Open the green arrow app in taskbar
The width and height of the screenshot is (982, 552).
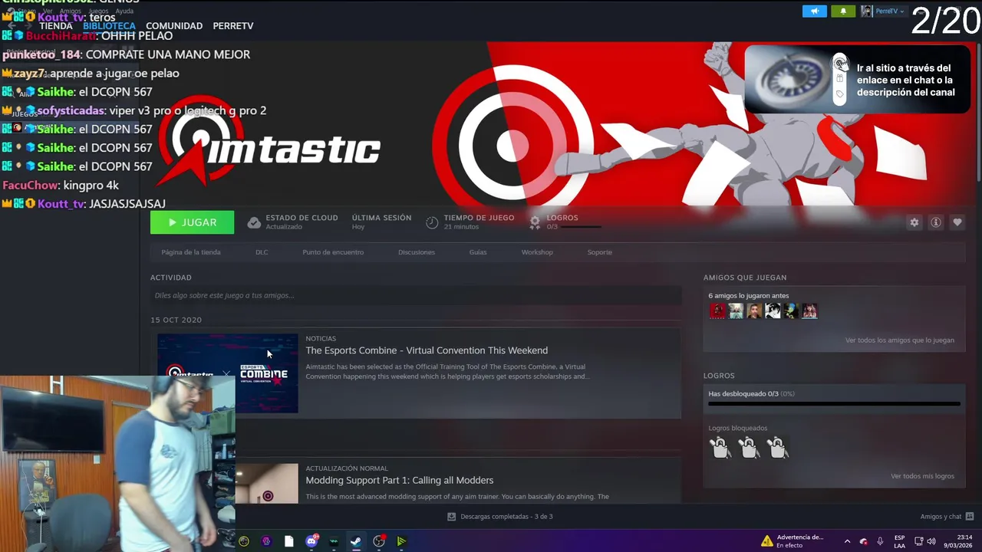coord(401,541)
